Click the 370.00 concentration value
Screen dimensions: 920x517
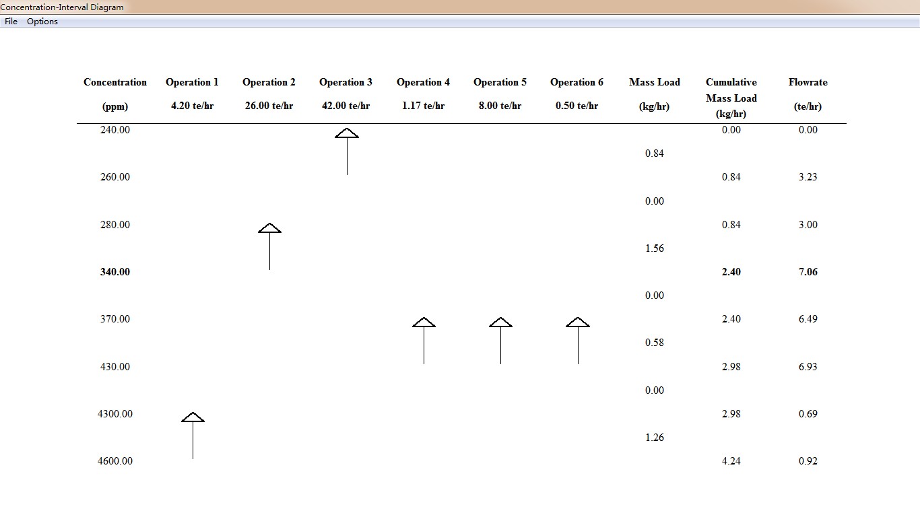(115, 319)
